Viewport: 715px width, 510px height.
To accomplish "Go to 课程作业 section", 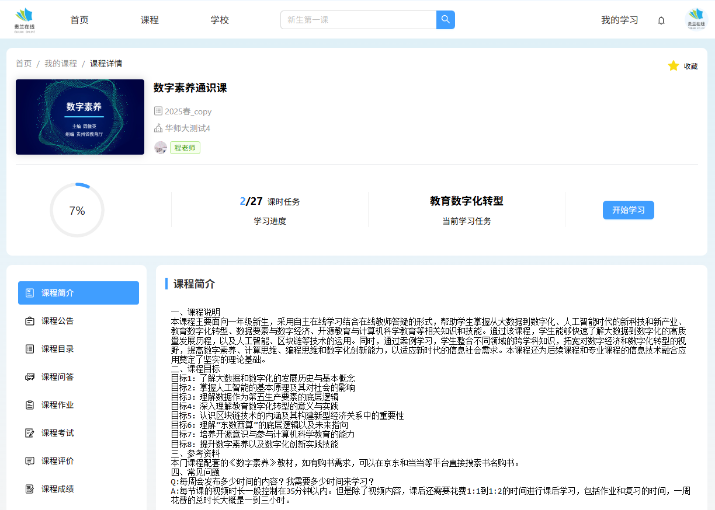I will coord(57,405).
